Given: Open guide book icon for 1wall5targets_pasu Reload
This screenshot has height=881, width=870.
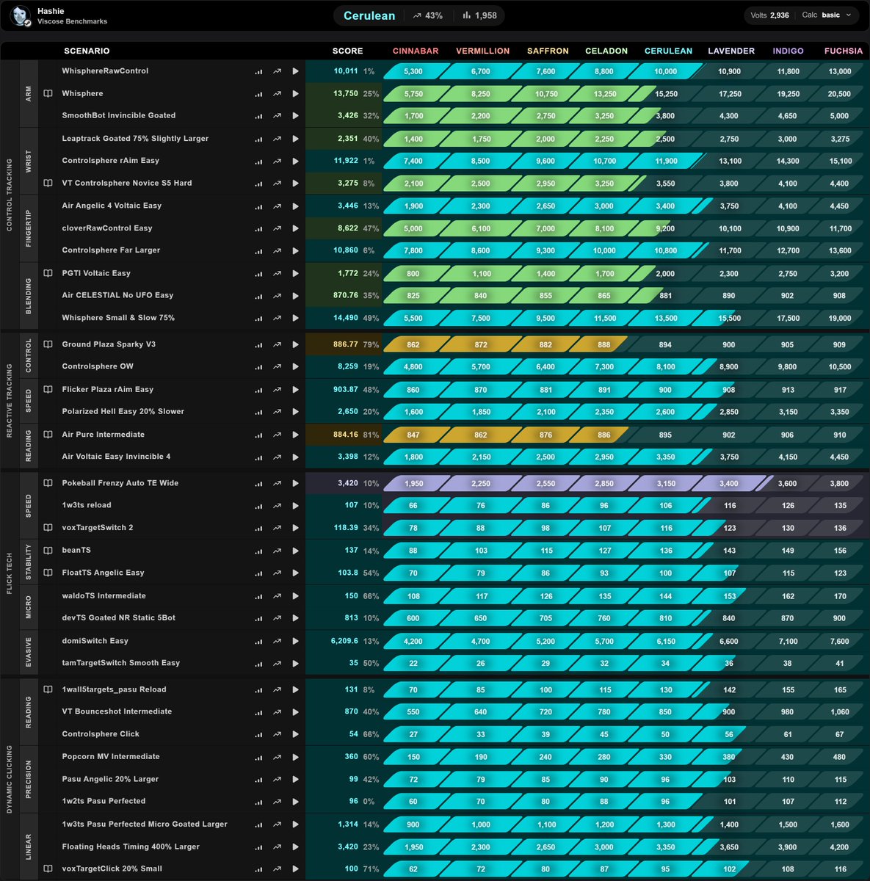Looking at the screenshot, I should (48, 689).
